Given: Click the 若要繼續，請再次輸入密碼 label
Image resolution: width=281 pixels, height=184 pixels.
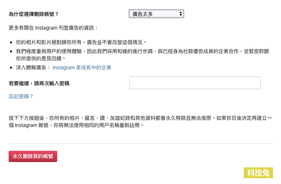Looking at the screenshot, I should [x=39, y=83].
